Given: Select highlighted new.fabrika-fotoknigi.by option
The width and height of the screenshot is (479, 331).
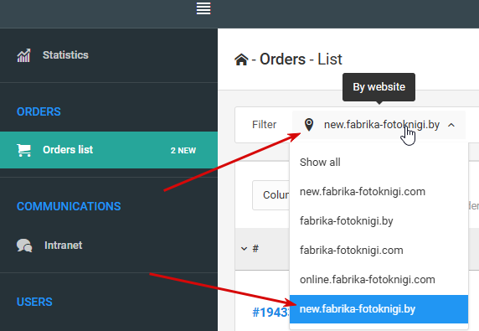Looking at the screenshot, I should (379, 309).
